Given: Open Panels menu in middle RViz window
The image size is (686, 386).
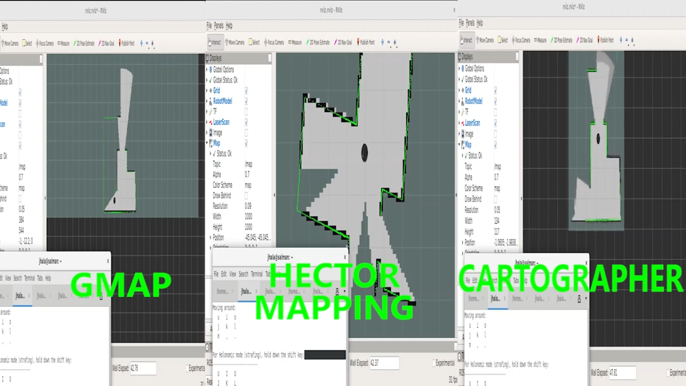Looking at the screenshot, I should 218,26.
